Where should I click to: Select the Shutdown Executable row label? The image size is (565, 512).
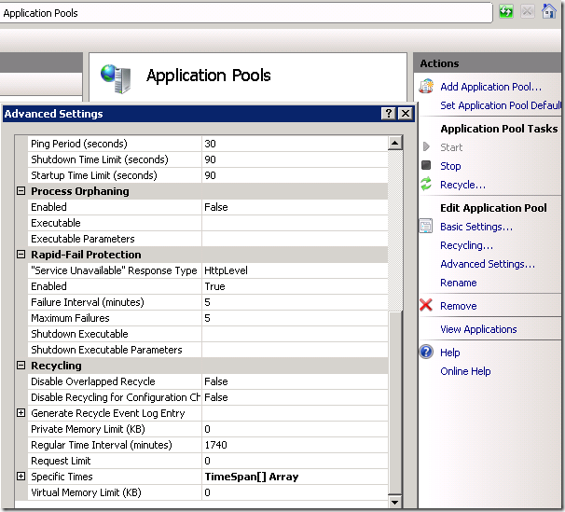79,334
